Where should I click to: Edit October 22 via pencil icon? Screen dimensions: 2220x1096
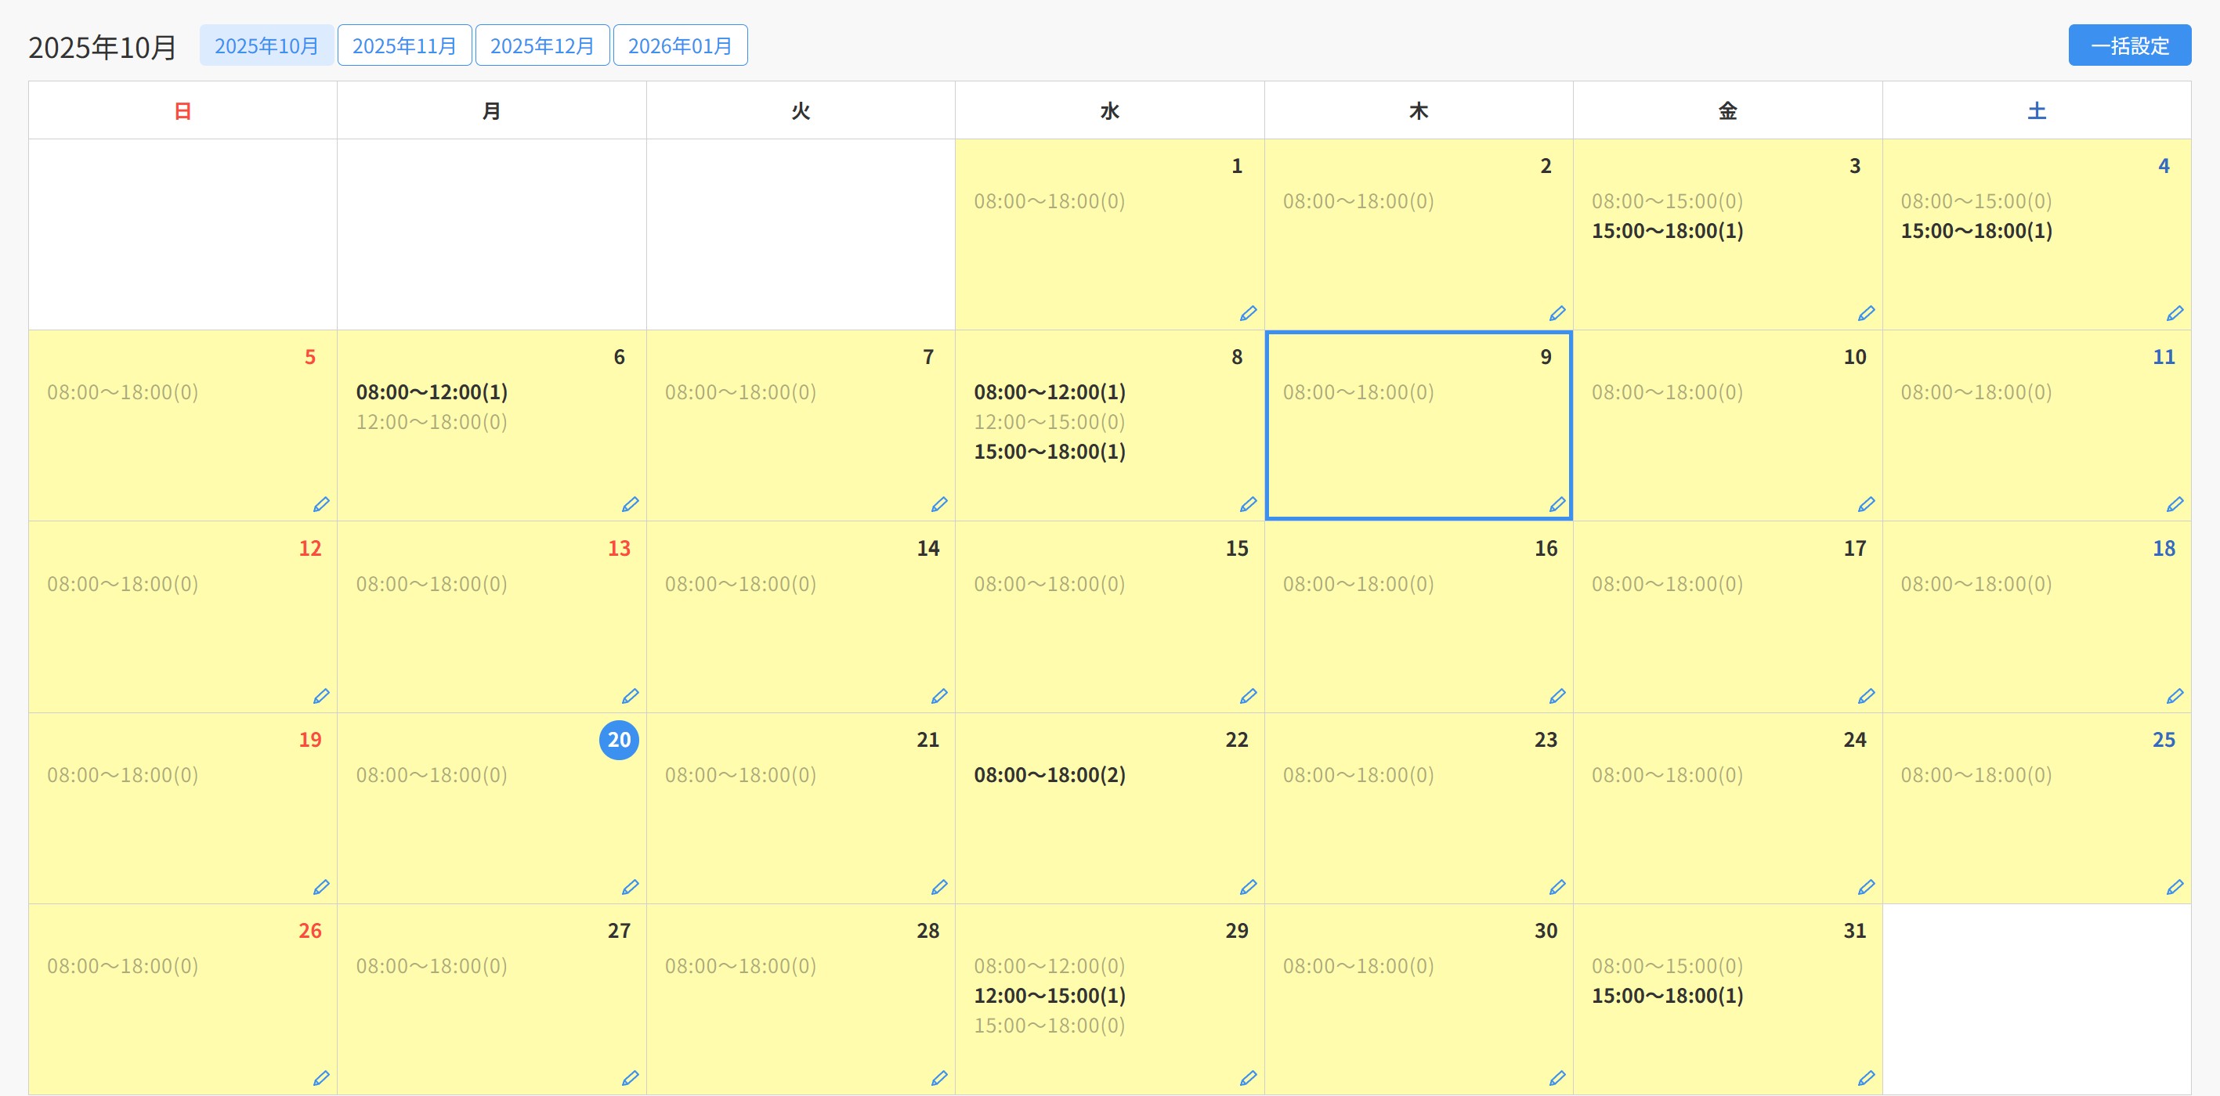click(1248, 887)
